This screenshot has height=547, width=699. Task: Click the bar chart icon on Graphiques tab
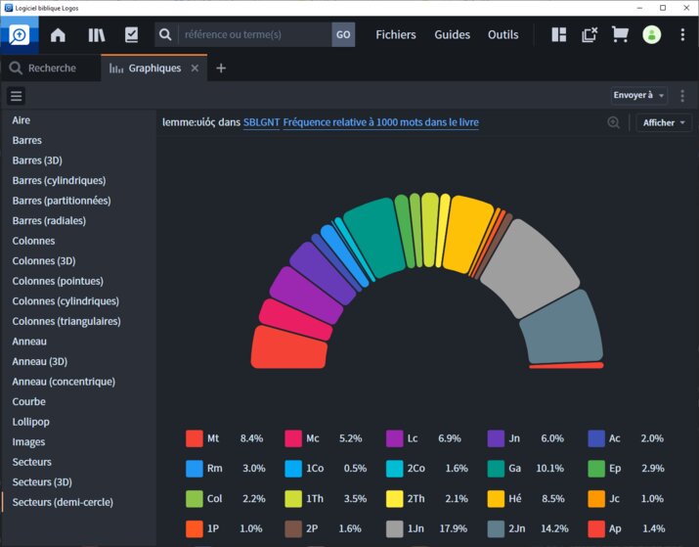tap(116, 68)
